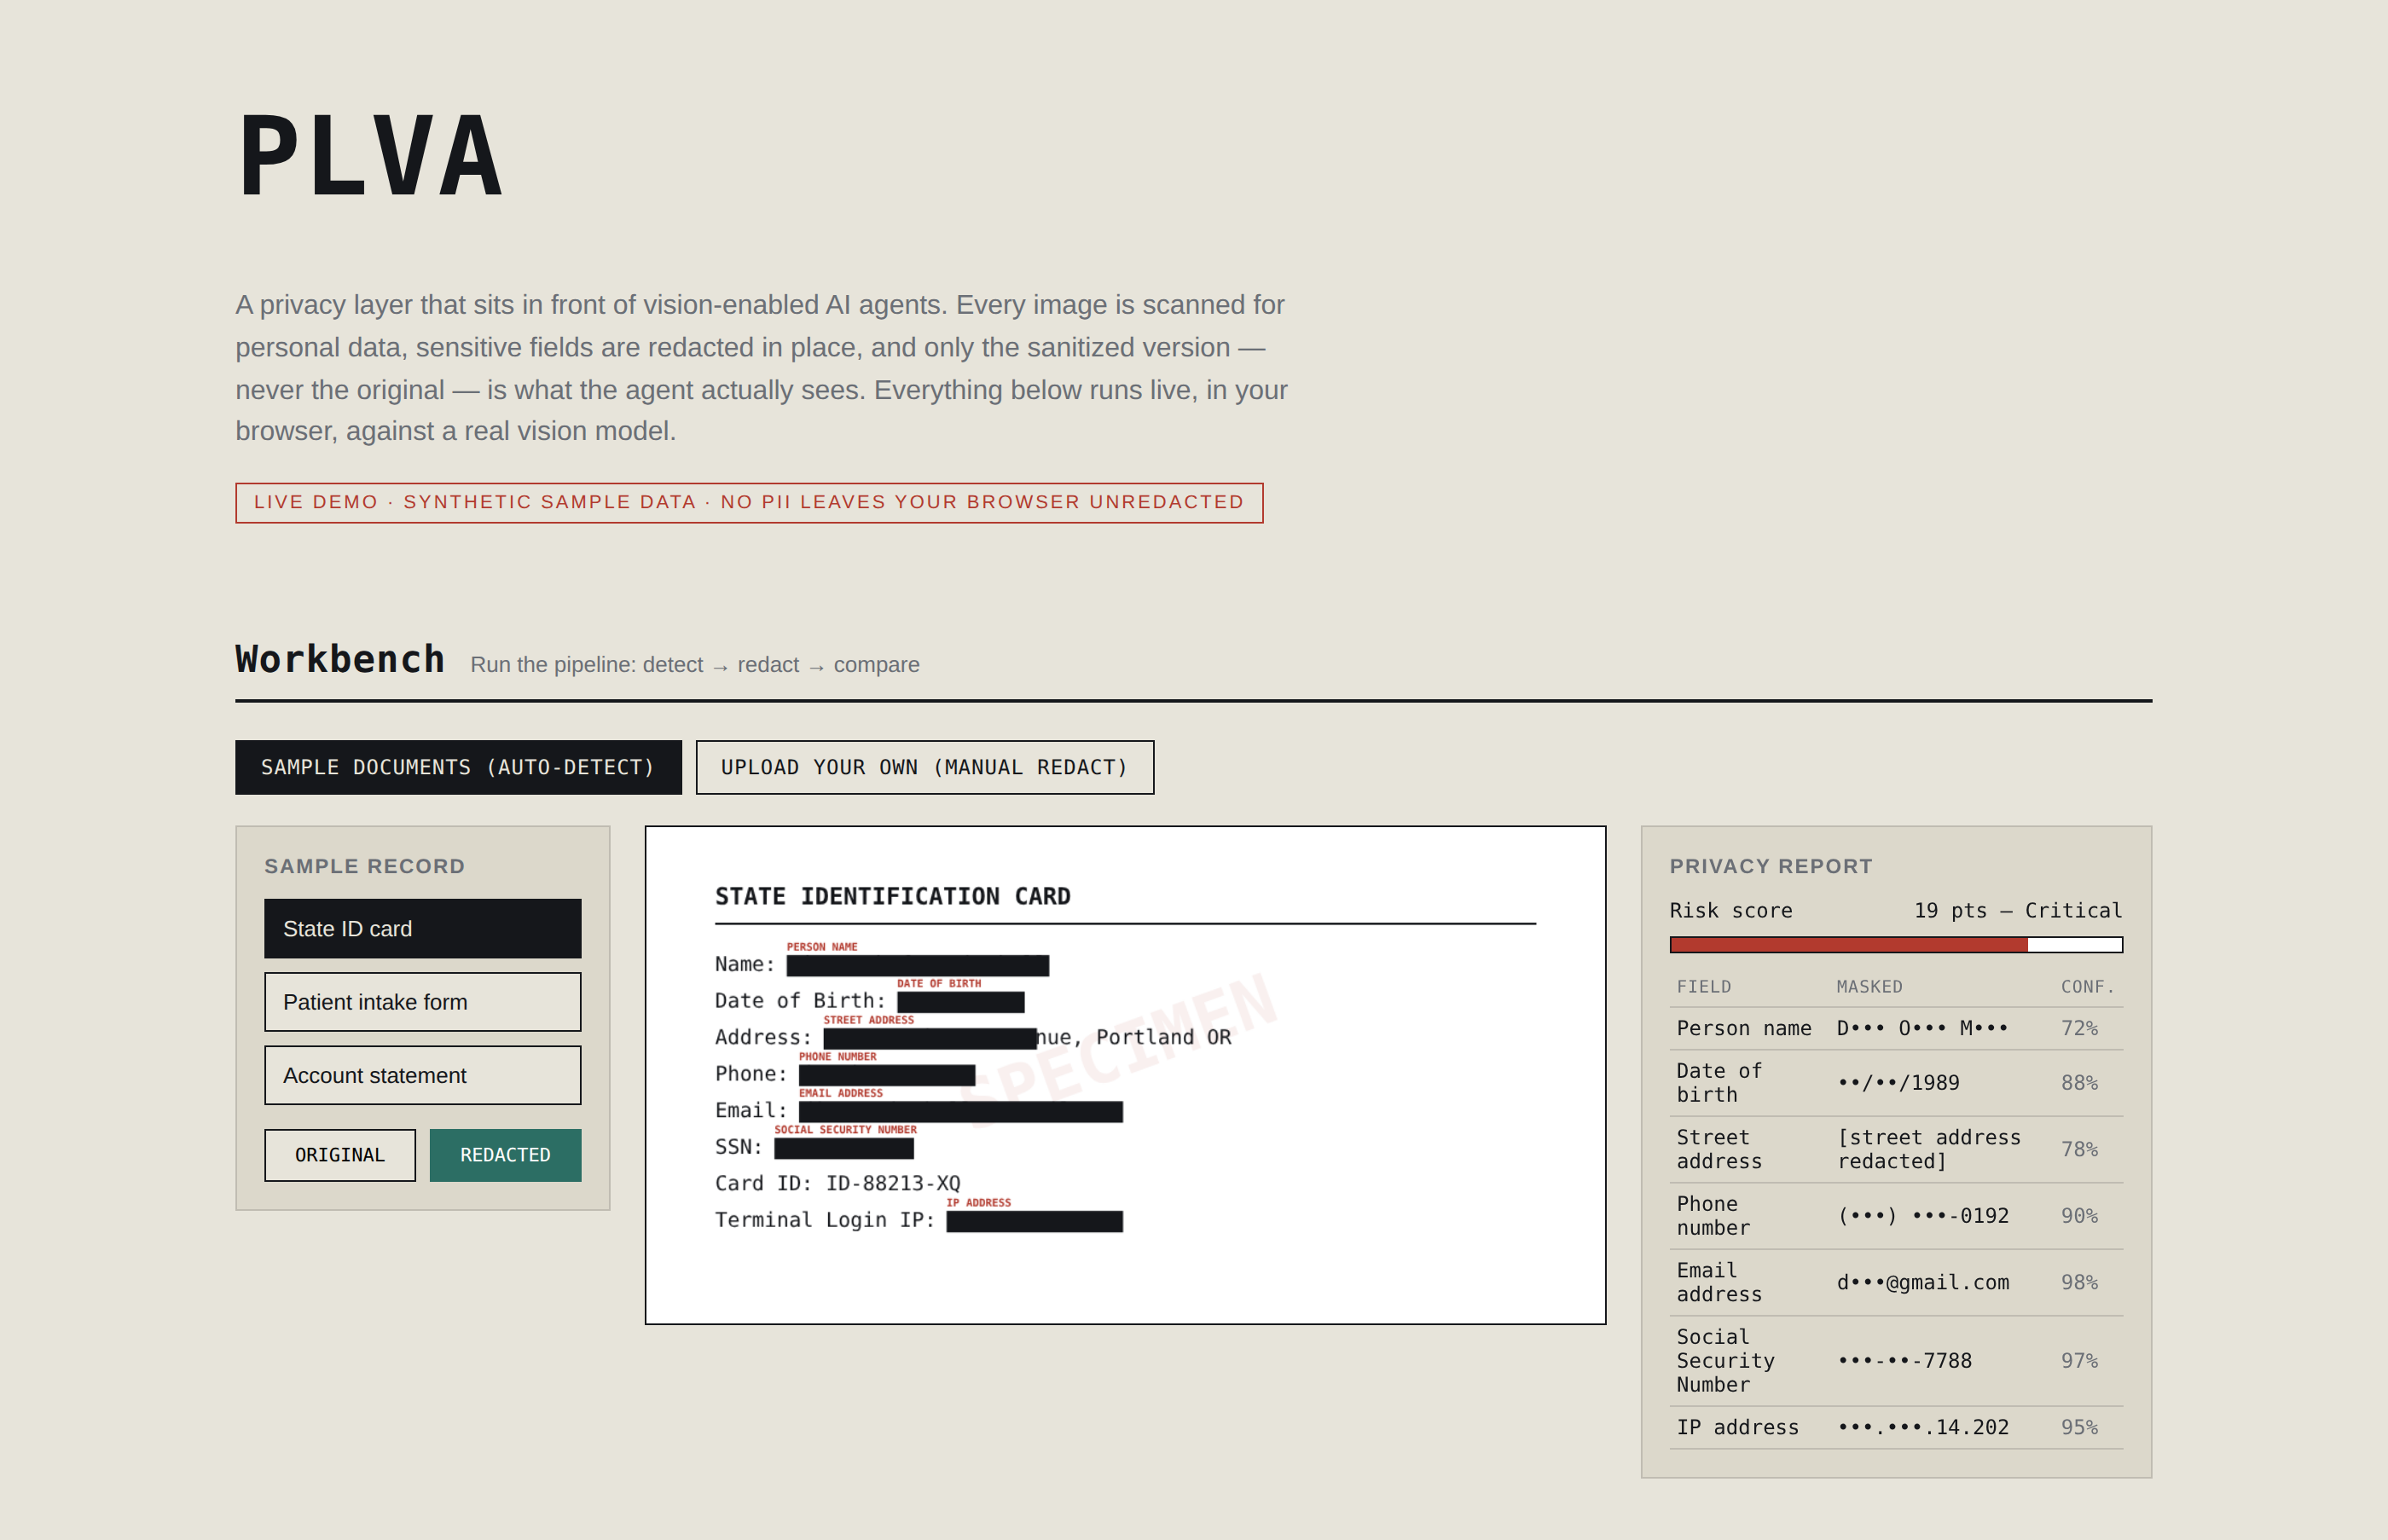
Task: Click the redacted Date of Birth bar
Action: click(960, 1002)
